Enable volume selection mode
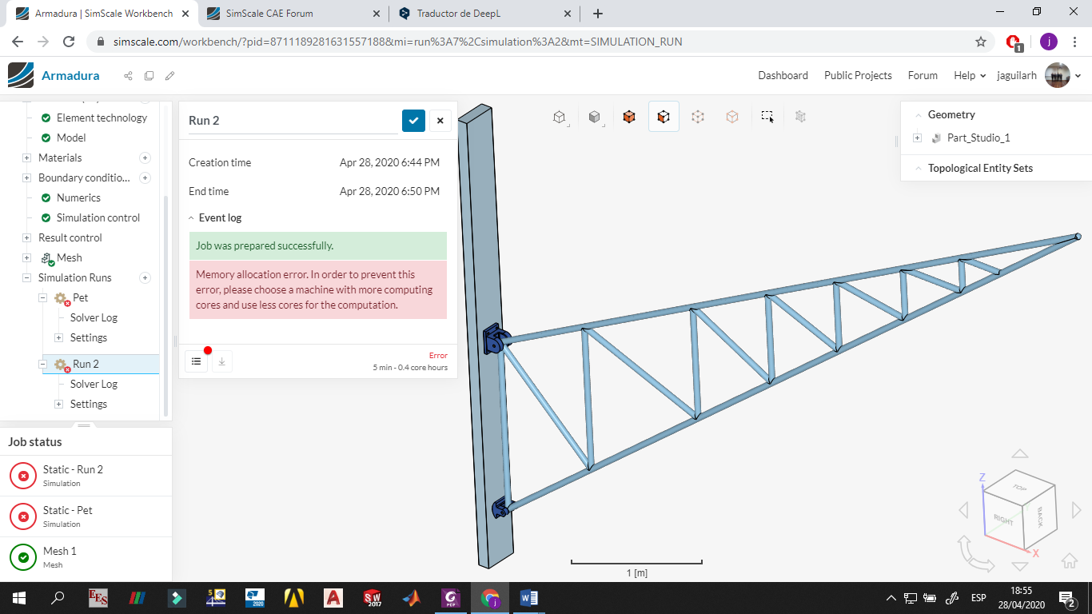Viewport: 1092px width, 614px height. coord(628,117)
